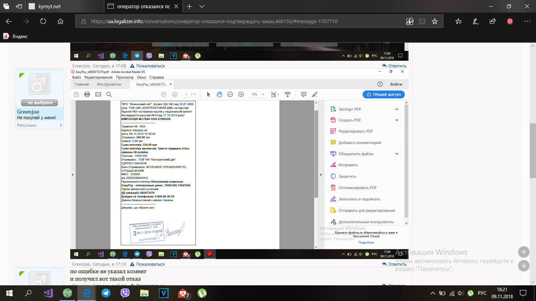The image size is (536, 301).
Task: Click the envelope email icon in Acrobat screenshot
Action: pyautogui.click(x=98, y=94)
